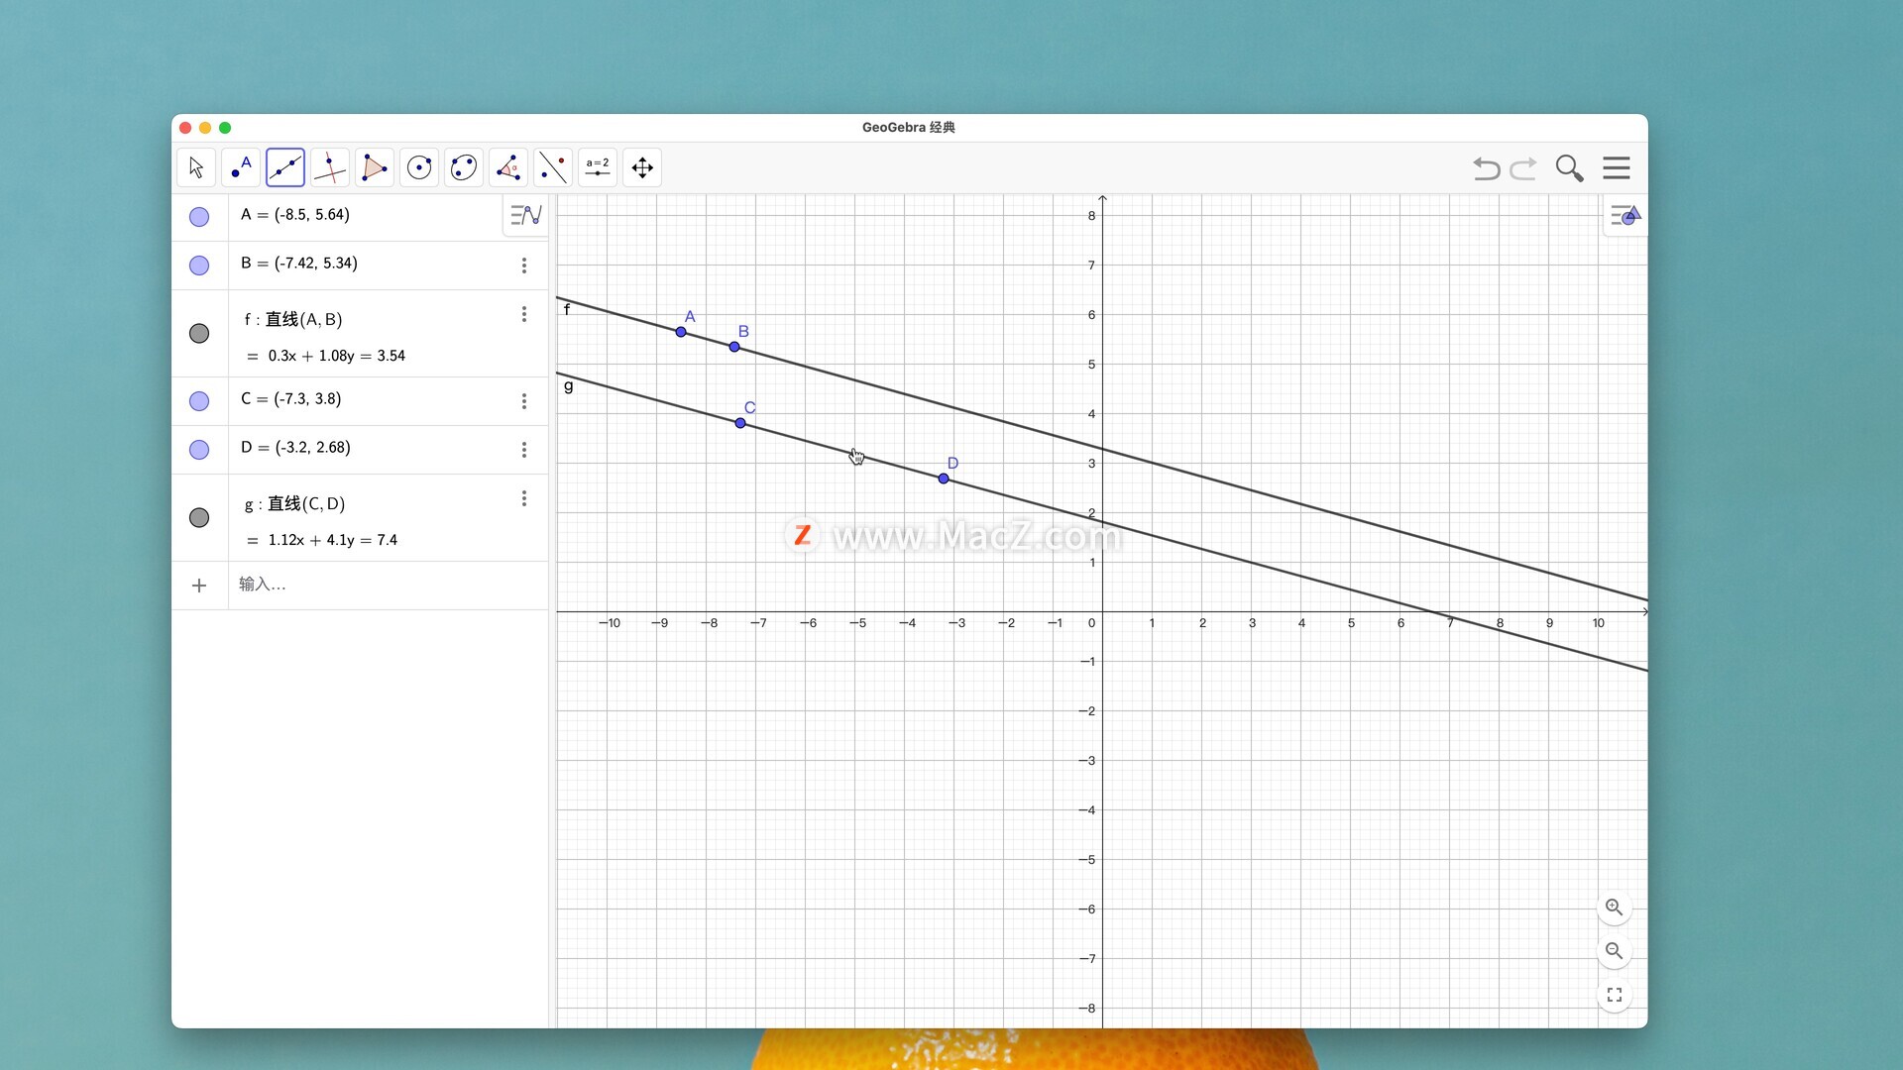
Task: Toggle visibility of point A
Action: (x=199, y=217)
